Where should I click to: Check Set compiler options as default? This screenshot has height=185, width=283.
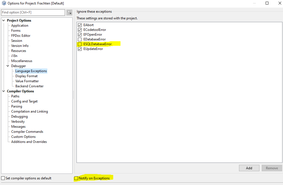tap(3, 178)
